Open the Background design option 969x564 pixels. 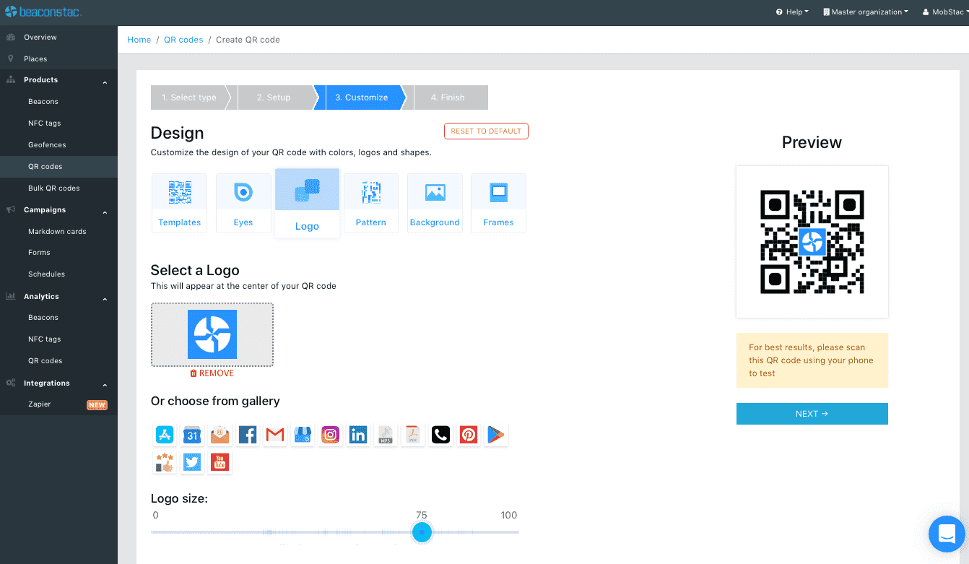click(x=435, y=203)
